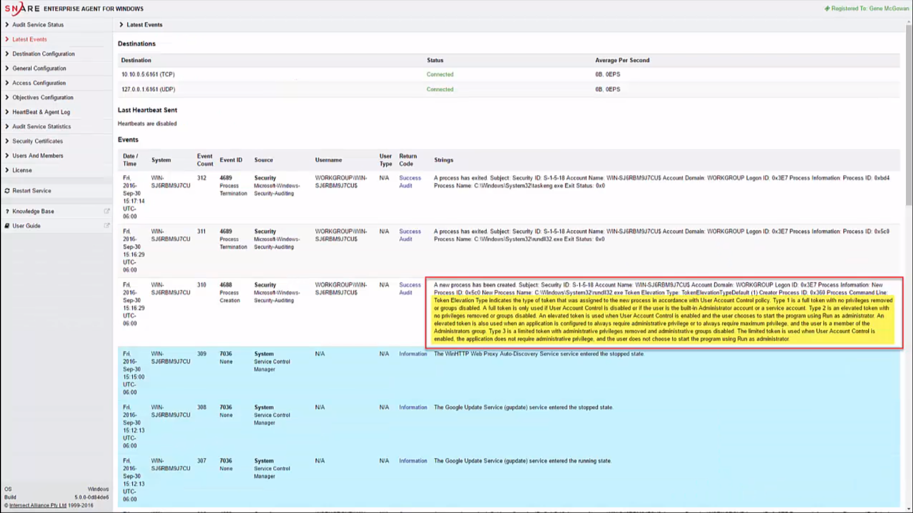913x513 pixels.
Task: Open Security Certificates section
Action: (x=38, y=142)
